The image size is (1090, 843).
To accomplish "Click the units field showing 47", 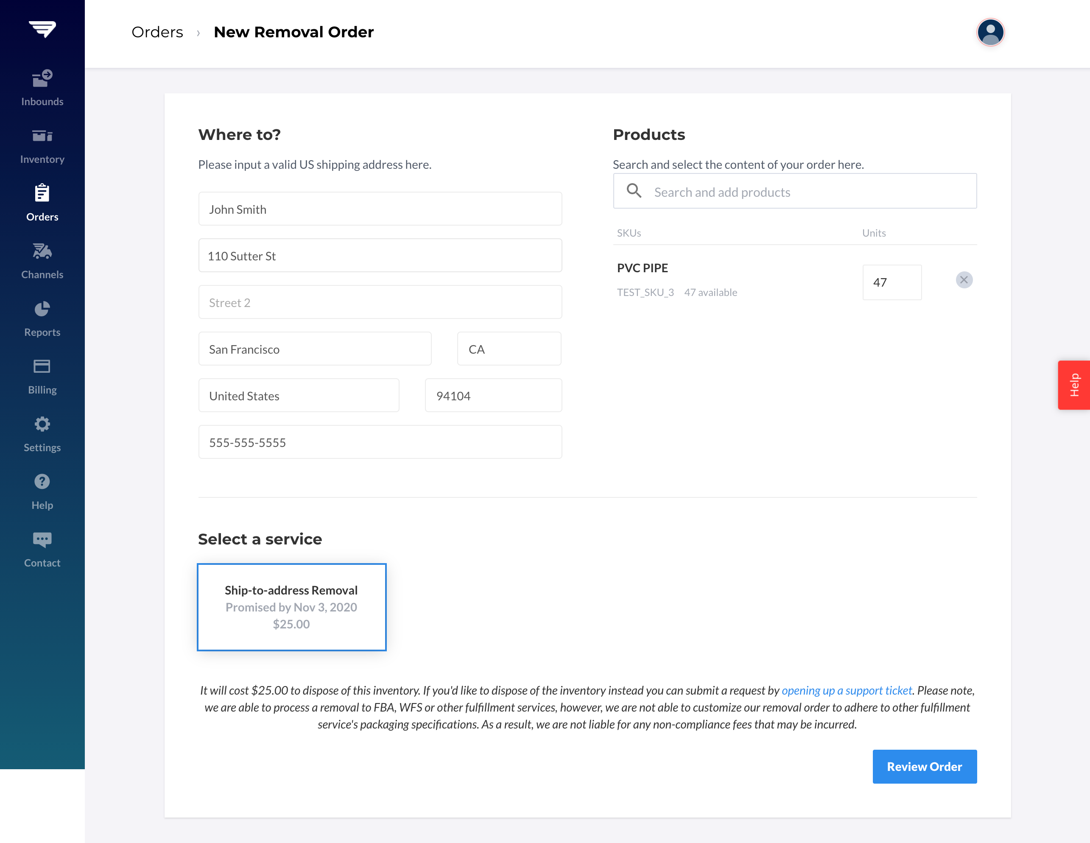I will pyautogui.click(x=892, y=282).
